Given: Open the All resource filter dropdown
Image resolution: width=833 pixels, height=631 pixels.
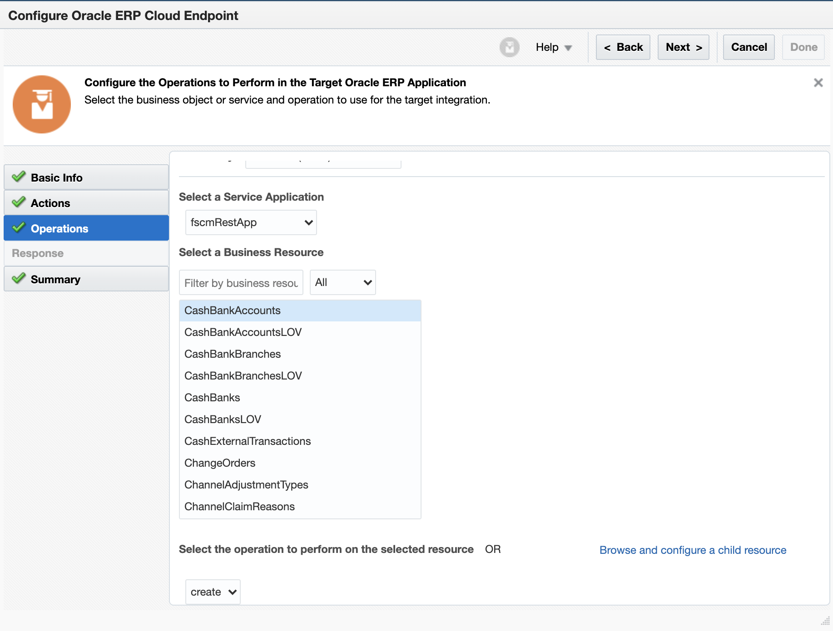Looking at the screenshot, I should (342, 282).
